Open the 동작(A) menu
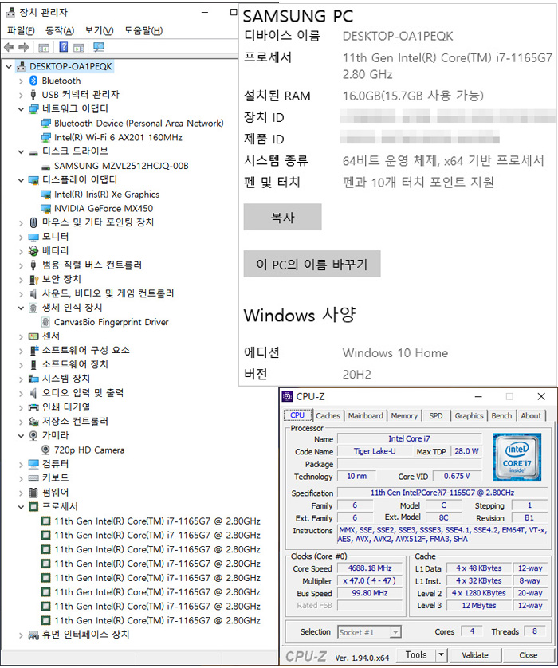The image size is (558, 668). tap(60, 30)
